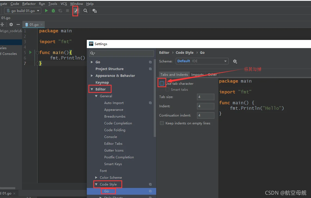Select Code Folding settings item

click(115, 130)
